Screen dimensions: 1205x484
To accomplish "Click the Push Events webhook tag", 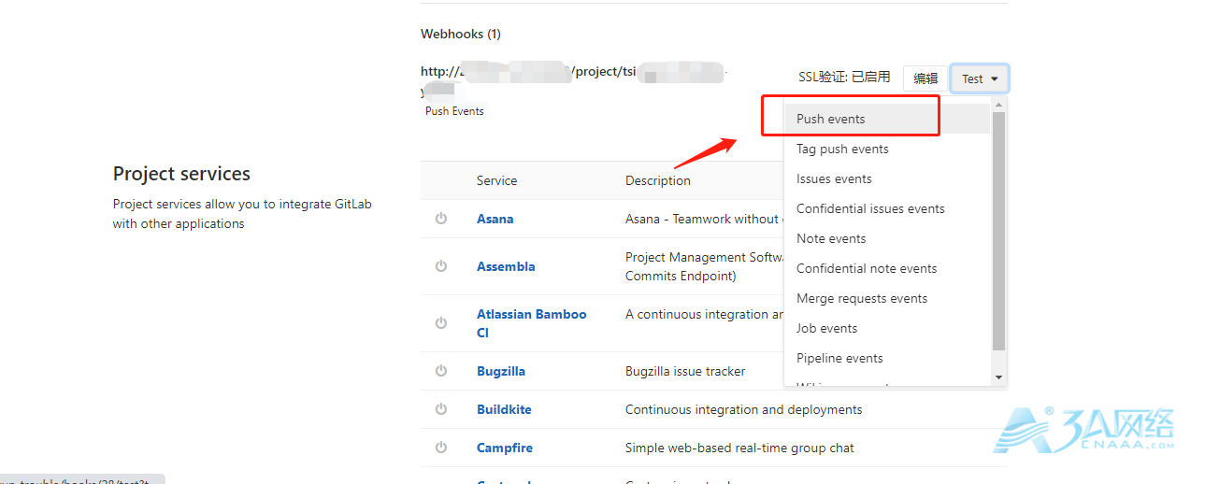I will [x=454, y=110].
